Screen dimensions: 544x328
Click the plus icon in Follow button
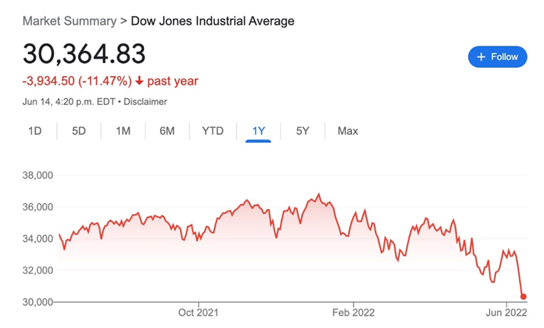pyautogui.click(x=481, y=56)
